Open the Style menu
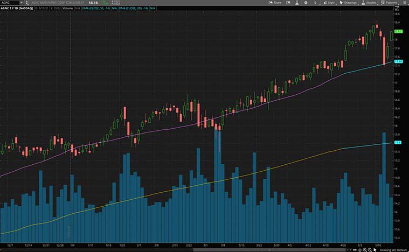The width and height of the screenshot is (409, 252). click(x=330, y=3)
